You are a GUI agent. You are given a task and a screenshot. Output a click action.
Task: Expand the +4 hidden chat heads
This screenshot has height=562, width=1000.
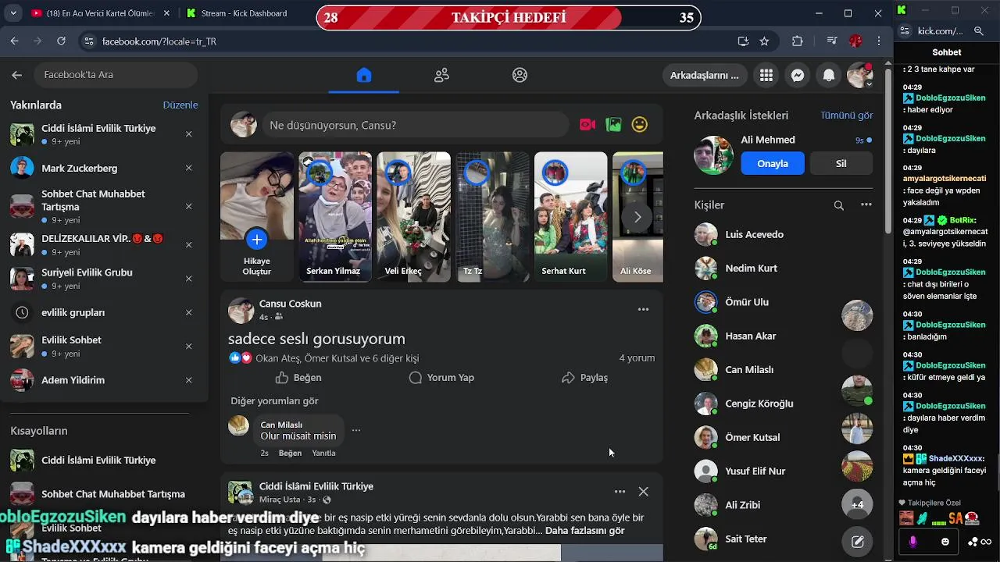pos(857,505)
